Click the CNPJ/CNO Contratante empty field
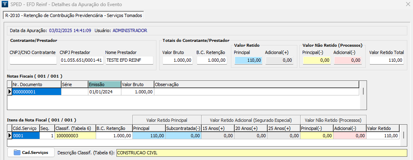This screenshot has height=160, width=413. pos(33,60)
